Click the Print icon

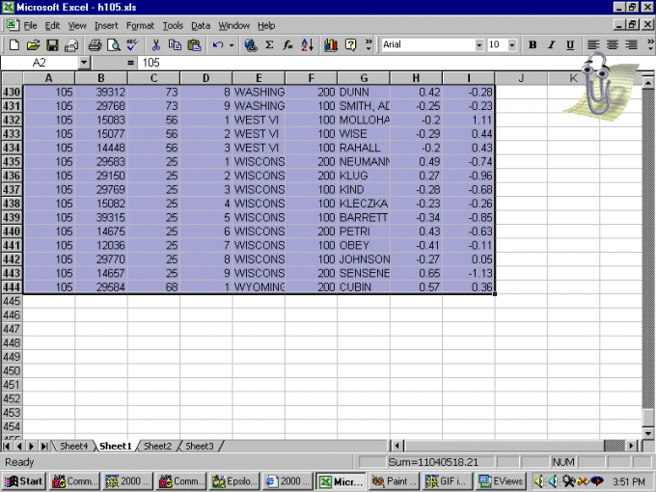point(95,44)
